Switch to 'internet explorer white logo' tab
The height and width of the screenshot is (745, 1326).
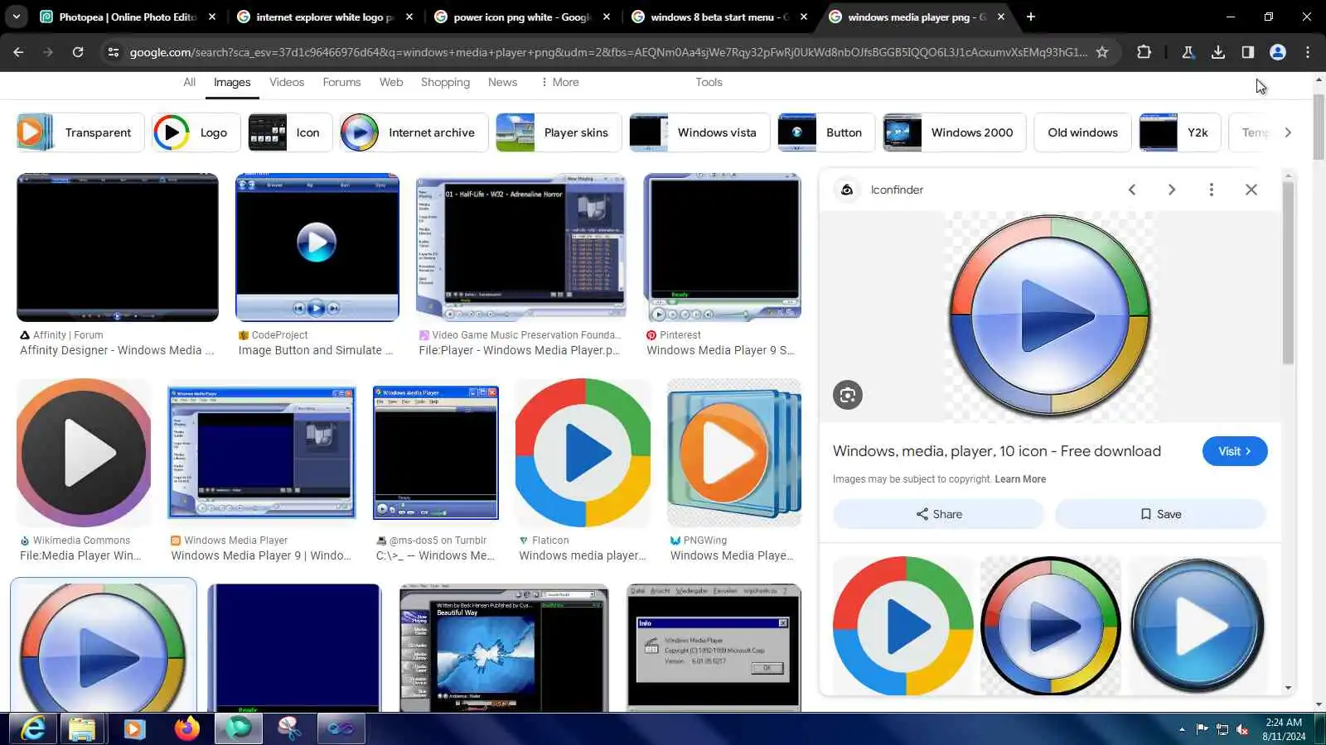tap(325, 17)
